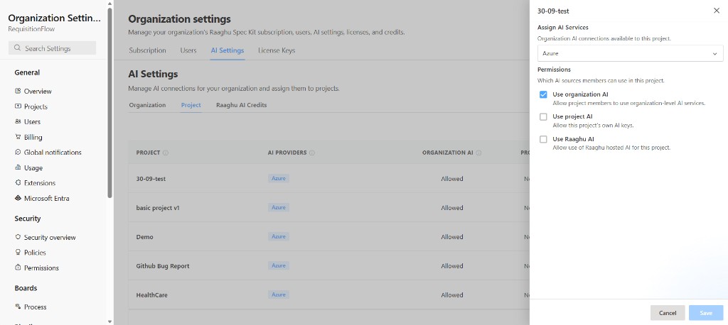Click the AI PROVIDERS column header

tap(287, 153)
